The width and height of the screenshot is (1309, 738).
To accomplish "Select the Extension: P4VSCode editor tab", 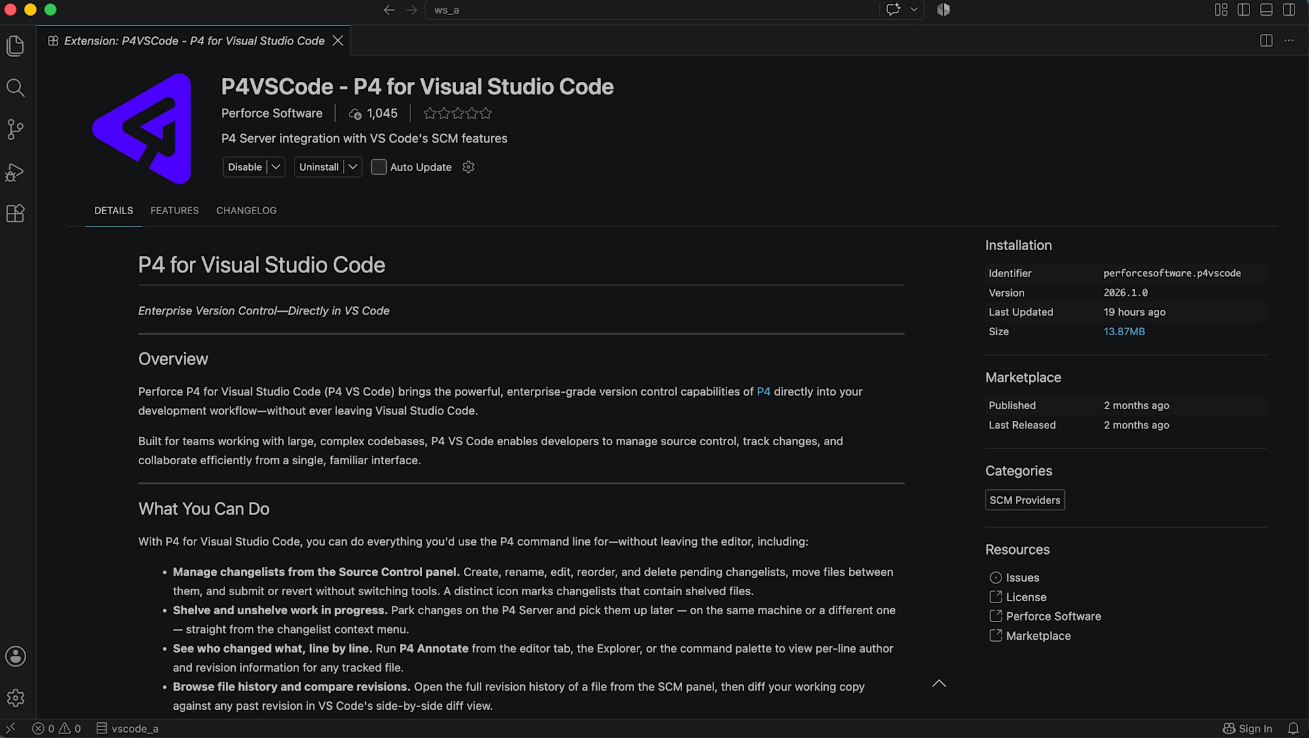I will pyautogui.click(x=194, y=41).
